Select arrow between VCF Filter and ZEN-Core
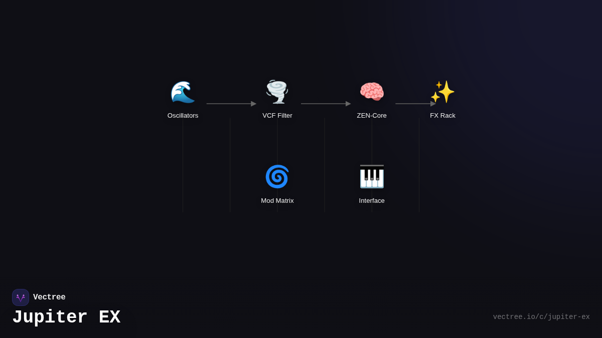The width and height of the screenshot is (602, 338). 325,104
